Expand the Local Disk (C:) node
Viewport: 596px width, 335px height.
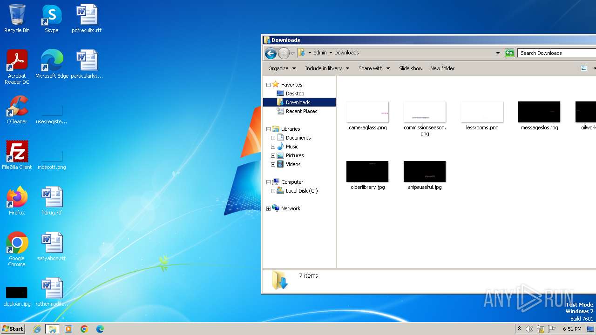tap(273, 191)
